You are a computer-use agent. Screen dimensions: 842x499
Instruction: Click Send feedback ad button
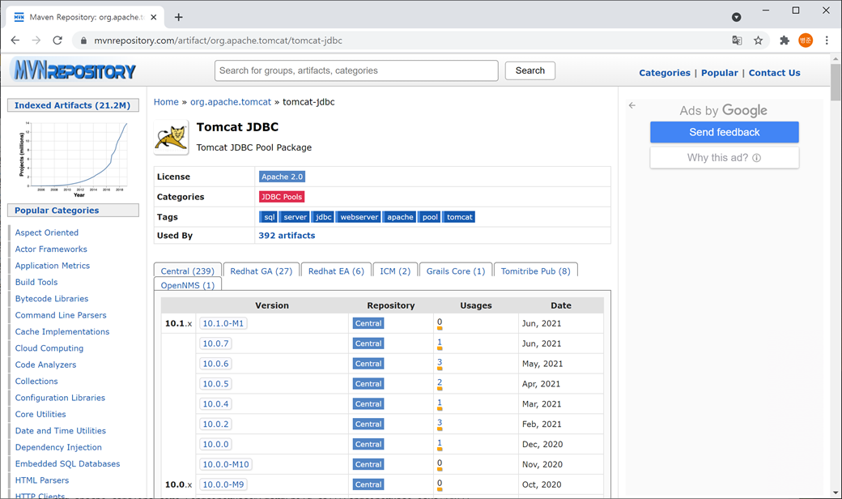tap(725, 132)
